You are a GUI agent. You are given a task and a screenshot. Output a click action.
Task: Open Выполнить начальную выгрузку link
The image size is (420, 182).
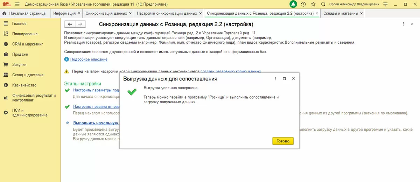(x=96, y=123)
